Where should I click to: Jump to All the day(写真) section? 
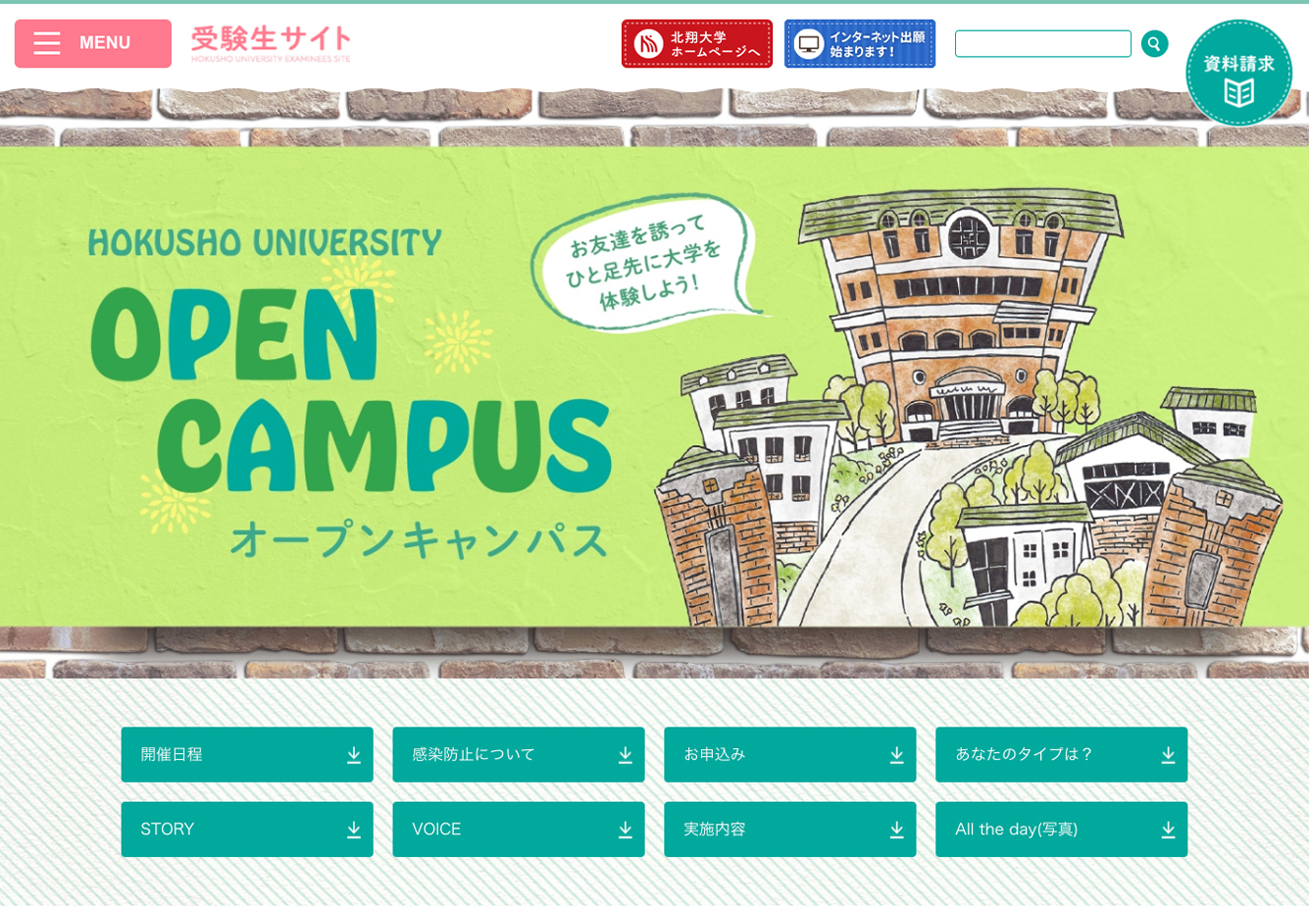[1062, 830]
